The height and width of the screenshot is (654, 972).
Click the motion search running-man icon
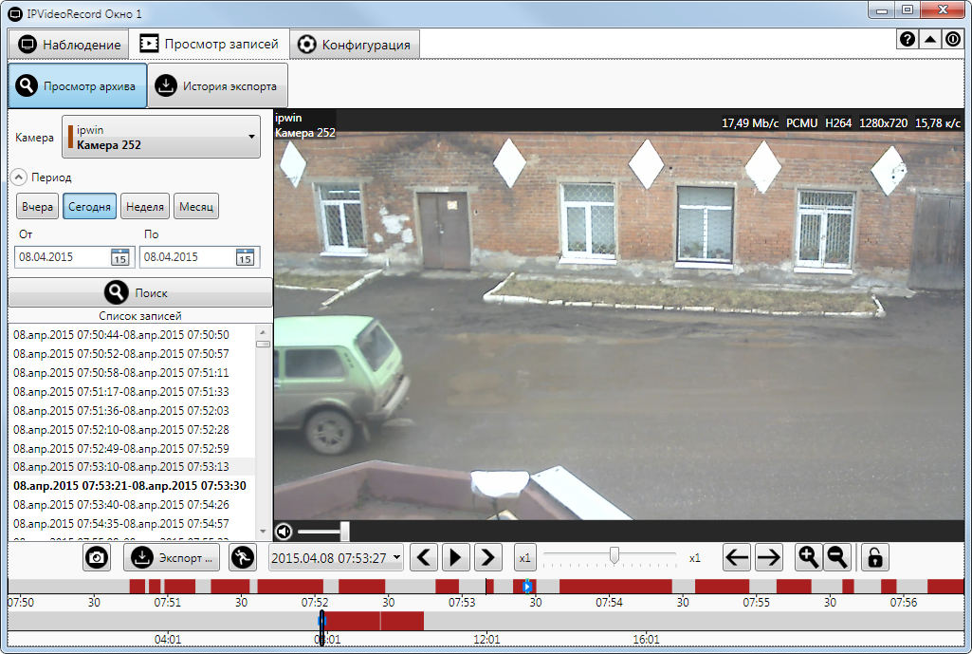pyautogui.click(x=242, y=557)
